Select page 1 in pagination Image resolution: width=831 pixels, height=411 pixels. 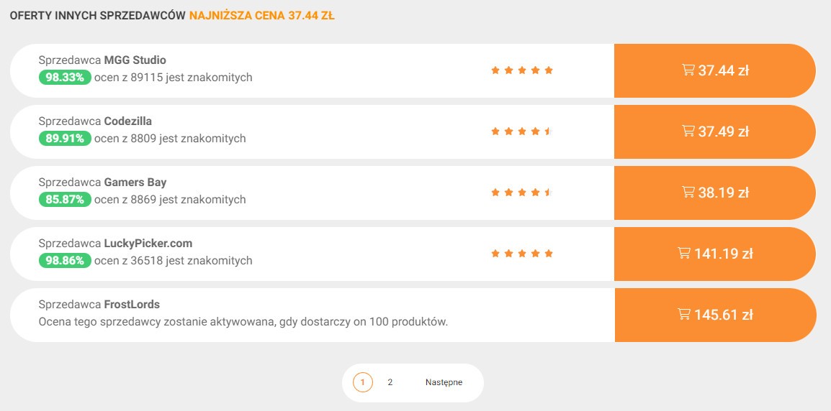(x=363, y=382)
